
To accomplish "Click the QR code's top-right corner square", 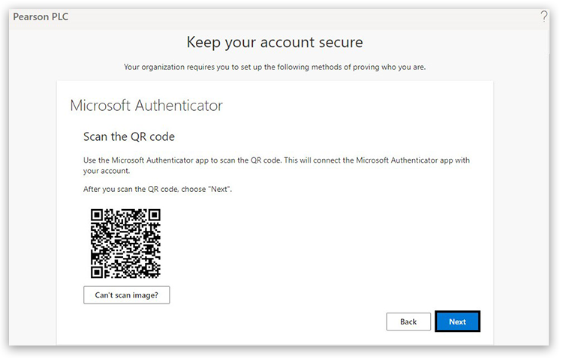I will 153,216.
